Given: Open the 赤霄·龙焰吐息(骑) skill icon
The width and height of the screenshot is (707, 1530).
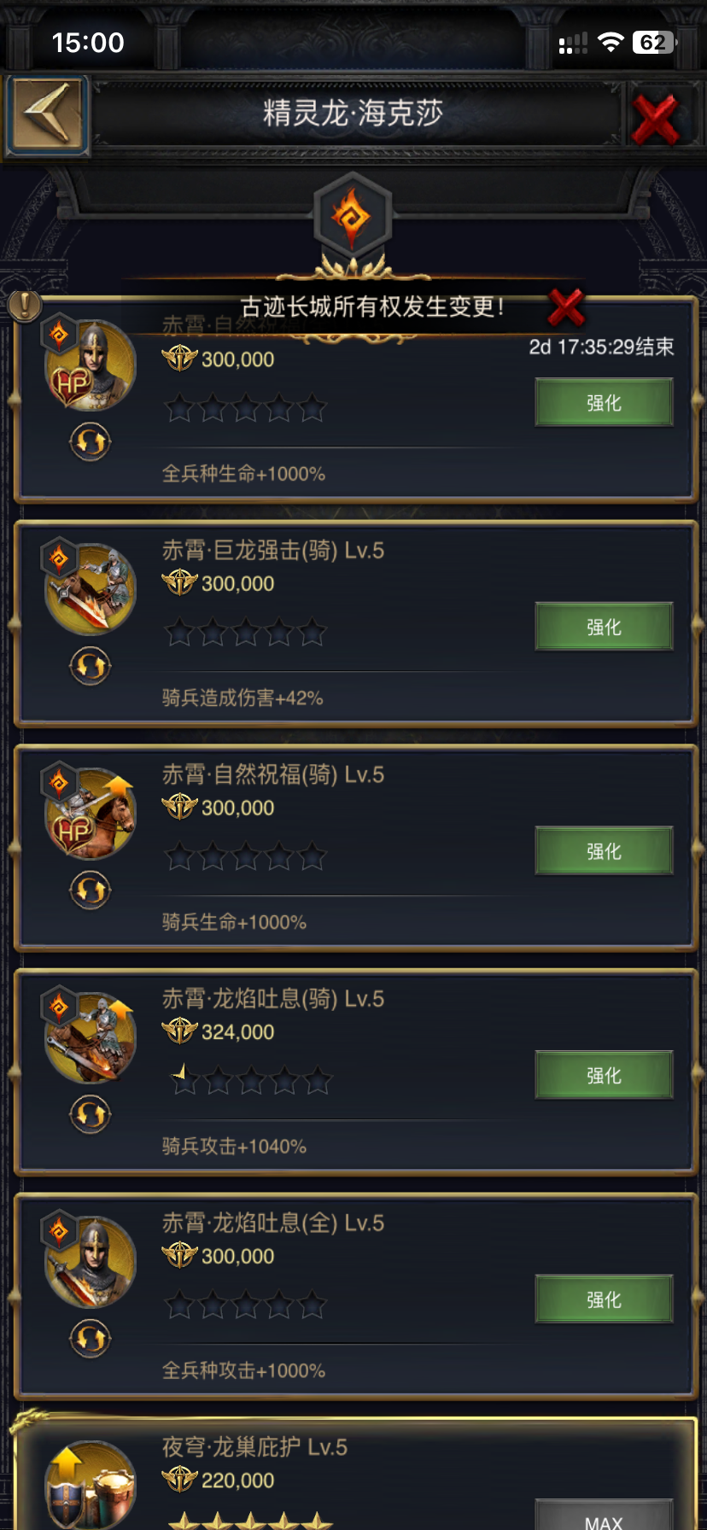Looking at the screenshot, I should pos(89,1037).
